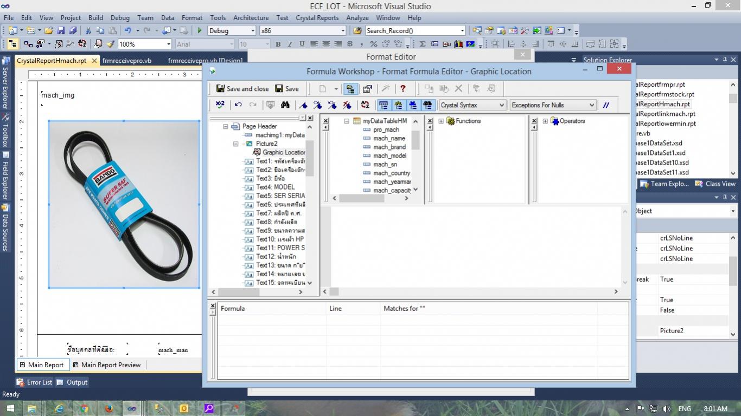This screenshot has width=741, height=416.
Task: Click the Previous bookmark icon
Action: click(332, 105)
